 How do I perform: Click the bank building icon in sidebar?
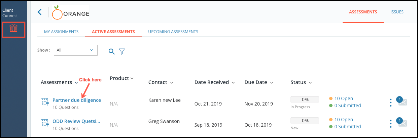tap(13, 28)
